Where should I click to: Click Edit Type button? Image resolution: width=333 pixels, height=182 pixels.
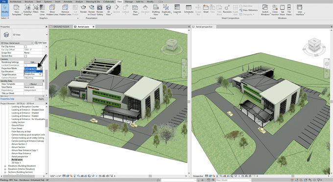click(x=41, y=43)
